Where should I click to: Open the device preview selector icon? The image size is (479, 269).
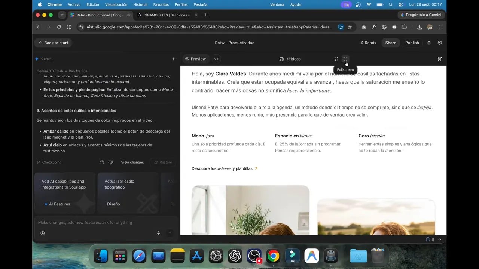click(x=281, y=59)
